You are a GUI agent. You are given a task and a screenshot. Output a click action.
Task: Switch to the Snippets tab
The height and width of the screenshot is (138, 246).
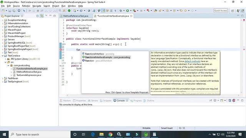point(106,100)
